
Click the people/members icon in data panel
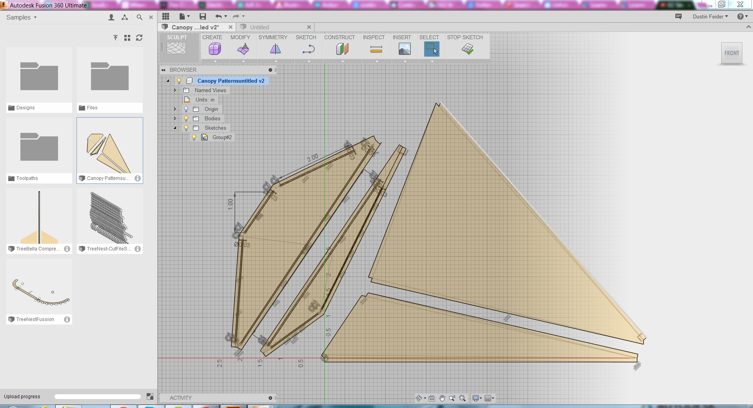pyautogui.click(x=111, y=17)
